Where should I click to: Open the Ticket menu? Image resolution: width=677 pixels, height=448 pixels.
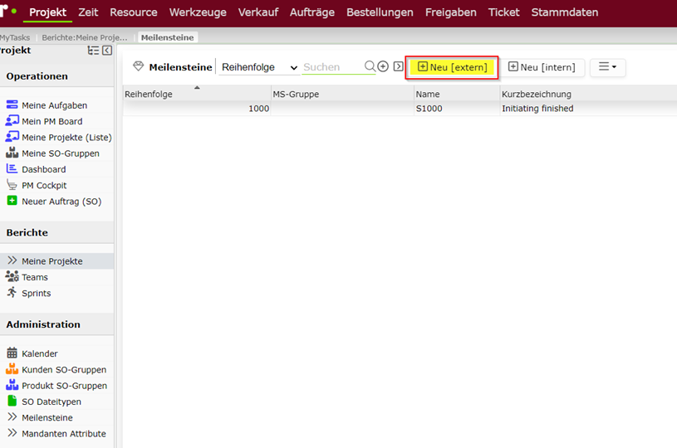pyautogui.click(x=504, y=12)
